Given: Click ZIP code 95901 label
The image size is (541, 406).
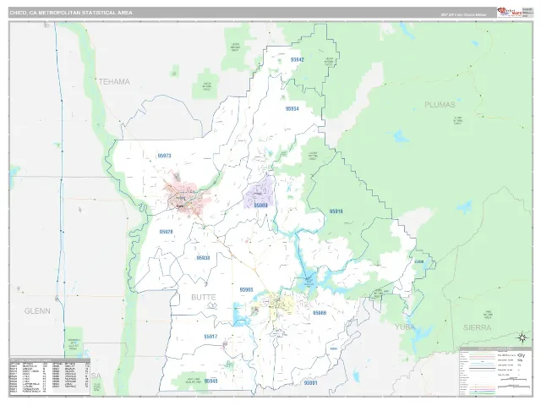Looking at the screenshot, I should click(x=311, y=383).
